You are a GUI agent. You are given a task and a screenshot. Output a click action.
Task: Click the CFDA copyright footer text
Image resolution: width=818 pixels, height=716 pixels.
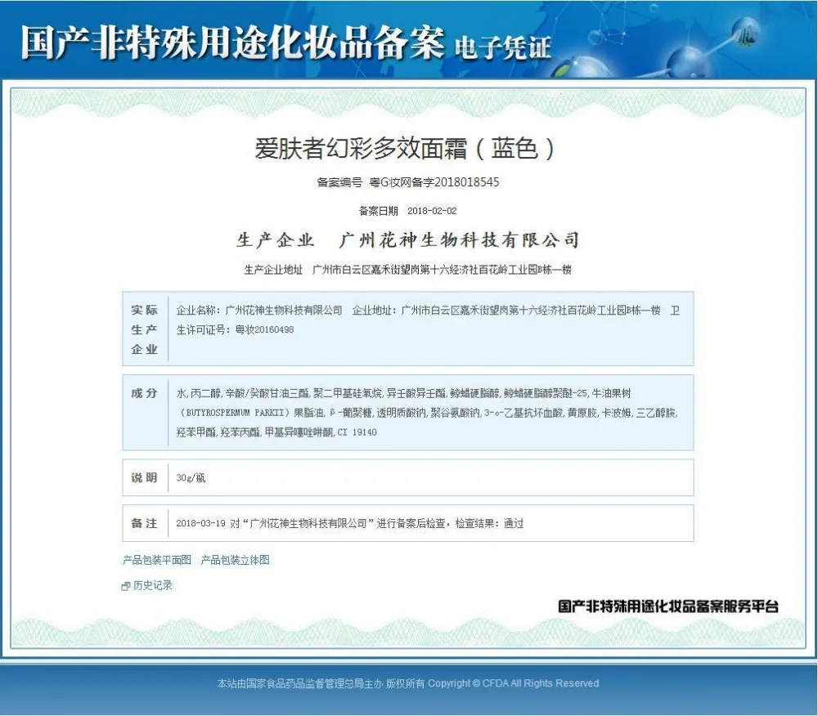click(x=408, y=683)
